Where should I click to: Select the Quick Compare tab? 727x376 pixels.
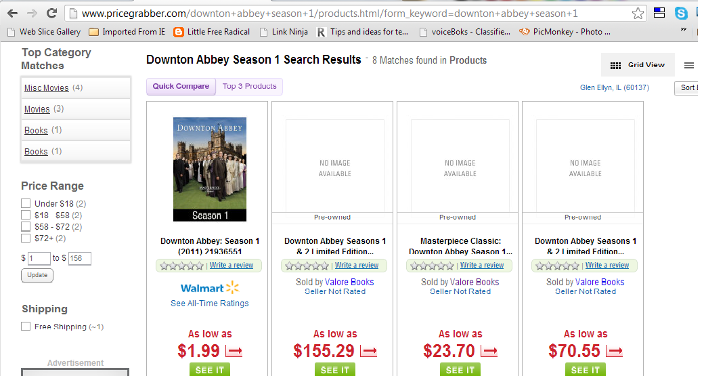181,87
